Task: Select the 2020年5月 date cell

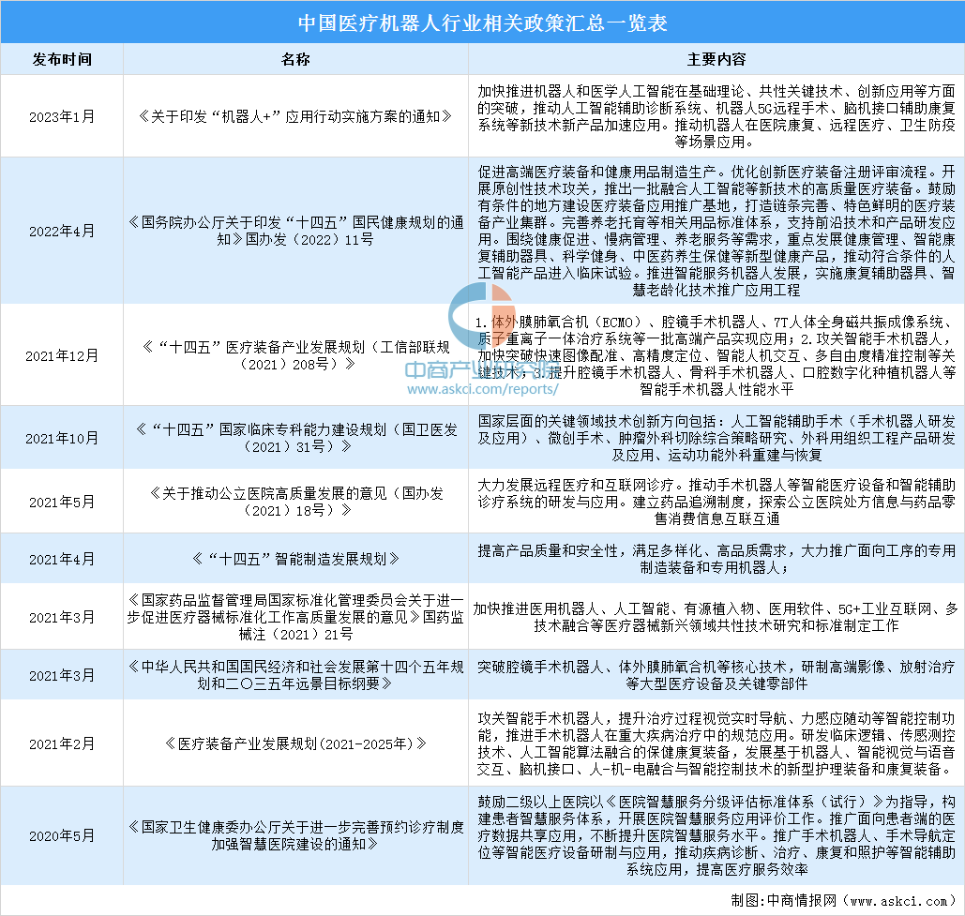Action: [x=62, y=835]
